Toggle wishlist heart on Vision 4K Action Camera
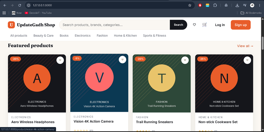The width and height of the screenshot is (264, 132). pyautogui.click(x=122, y=60)
